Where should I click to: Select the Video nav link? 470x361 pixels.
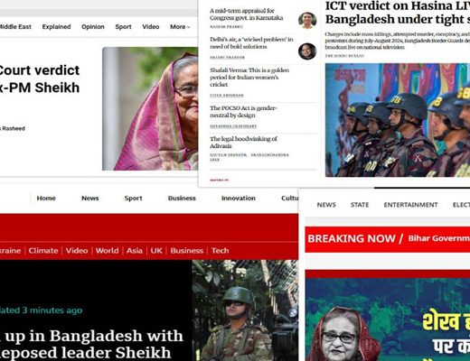pyautogui.click(x=151, y=27)
